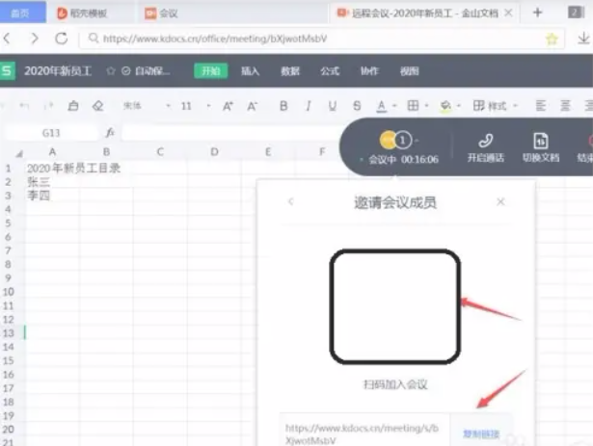
Task: Click the 2020年新员工 document title
Action: 58,70
